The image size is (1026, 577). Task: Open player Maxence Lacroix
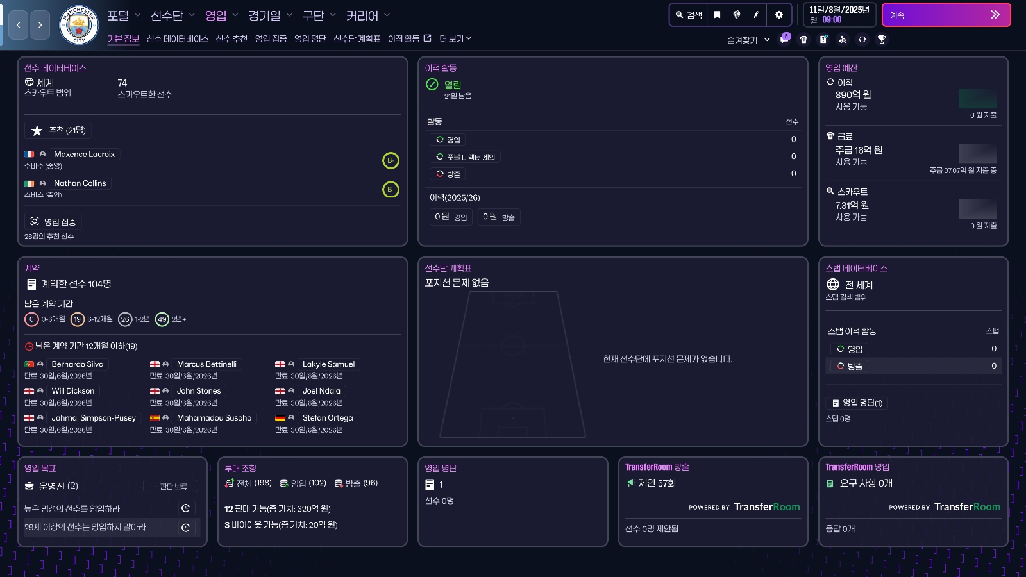(x=84, y=155)
